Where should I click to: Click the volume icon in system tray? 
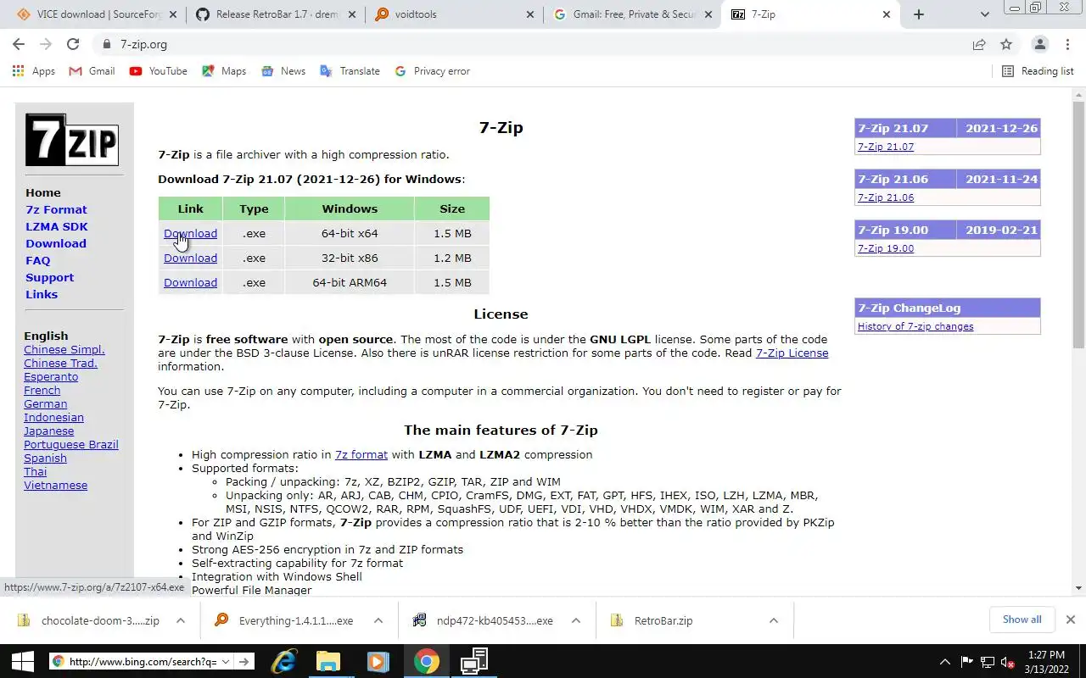[1007, 662]
